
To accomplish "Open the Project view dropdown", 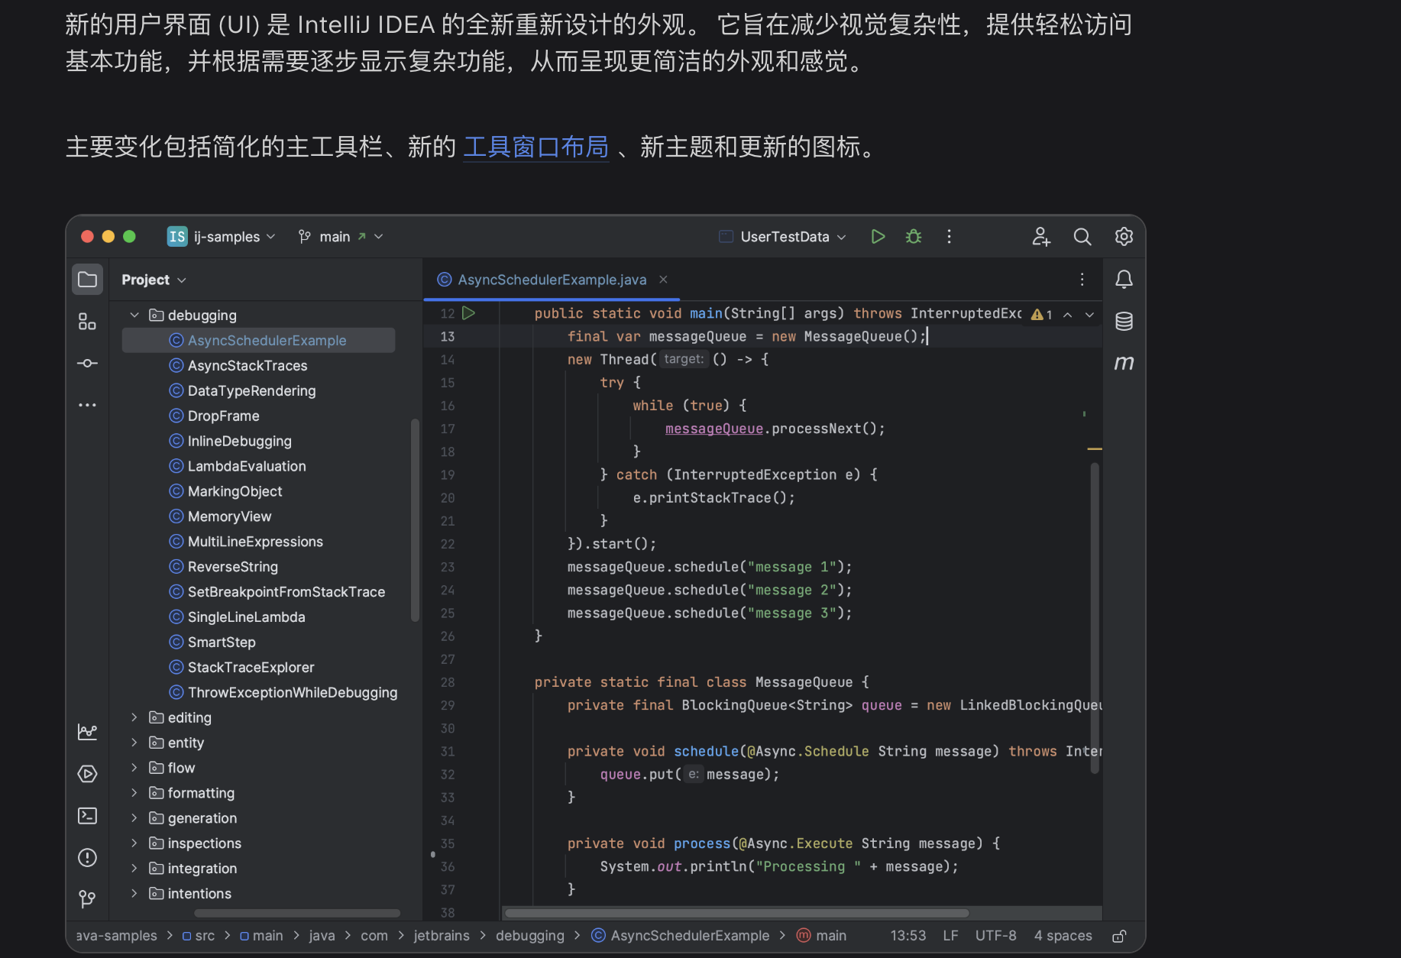I will tap(154, 280).
